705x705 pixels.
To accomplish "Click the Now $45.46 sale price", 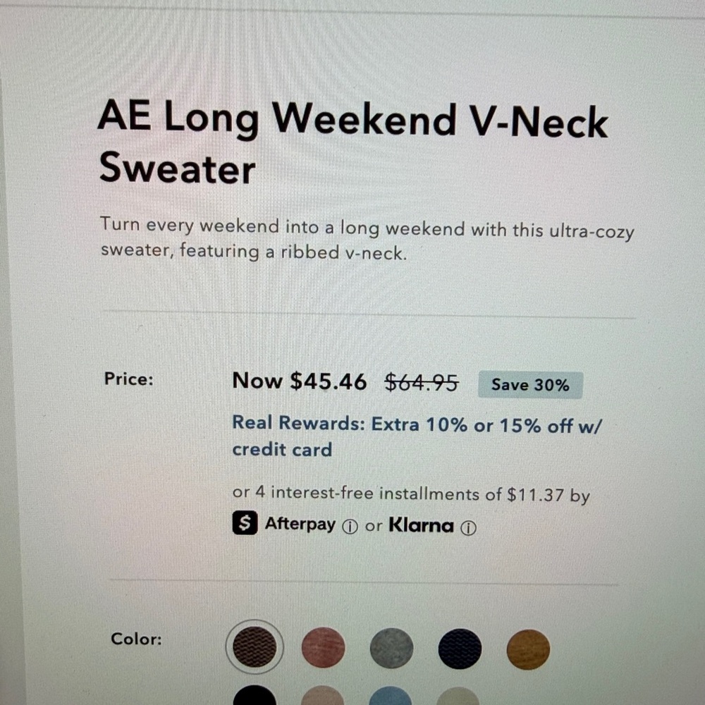I will (300, 381).
